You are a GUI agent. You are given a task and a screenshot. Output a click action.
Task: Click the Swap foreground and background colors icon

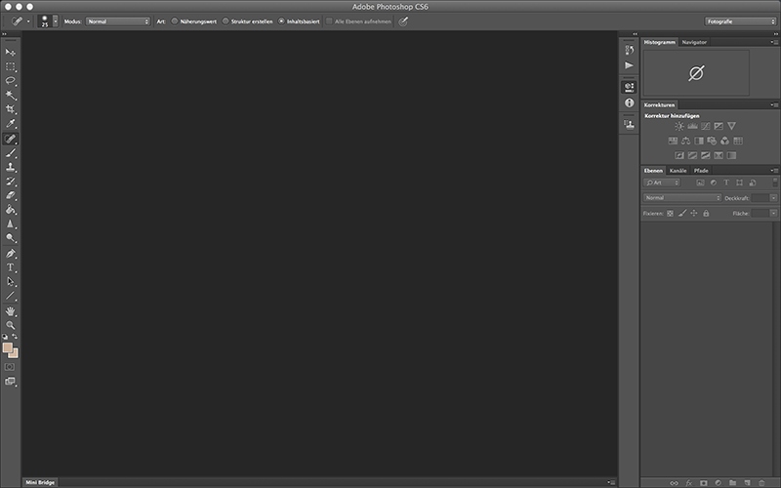[15, 337]
